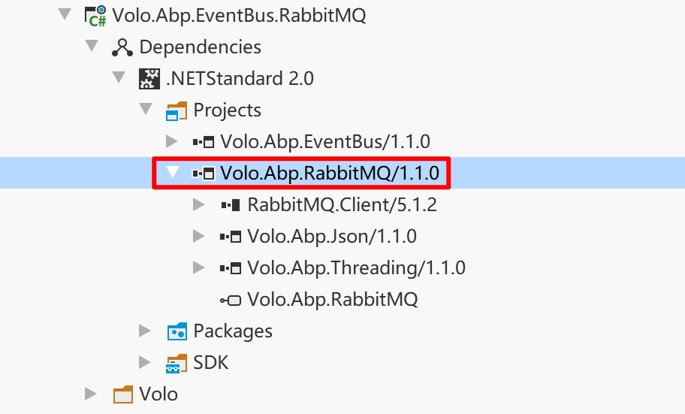Expand the SDK node arrow
The image size is (685, 414).
pos(145,362)
